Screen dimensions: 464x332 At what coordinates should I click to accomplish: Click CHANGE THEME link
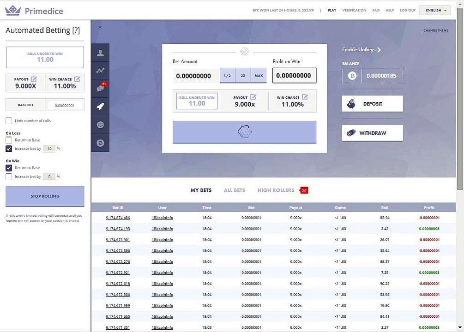coord(435,30)
